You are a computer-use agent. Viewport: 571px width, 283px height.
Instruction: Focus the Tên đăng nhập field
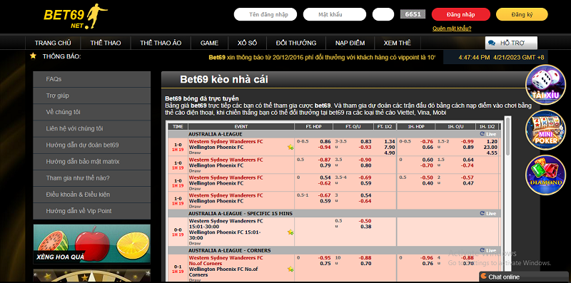coord(265,14)
